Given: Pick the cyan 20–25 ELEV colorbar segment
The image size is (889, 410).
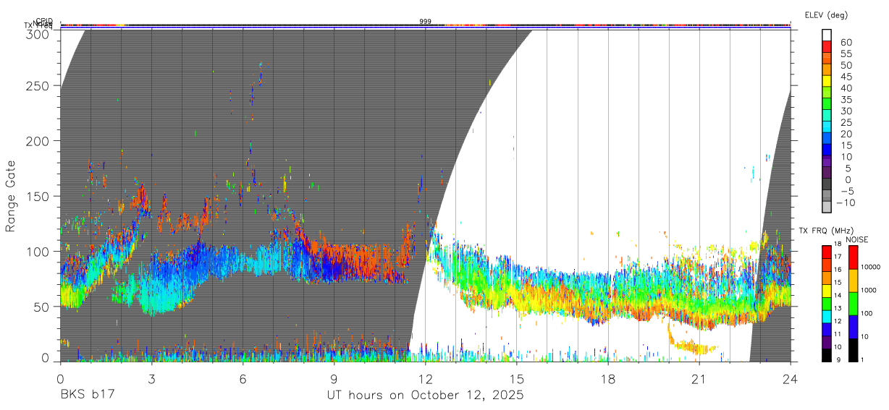Looking at the screenshot, I should [x=826, y=127].
